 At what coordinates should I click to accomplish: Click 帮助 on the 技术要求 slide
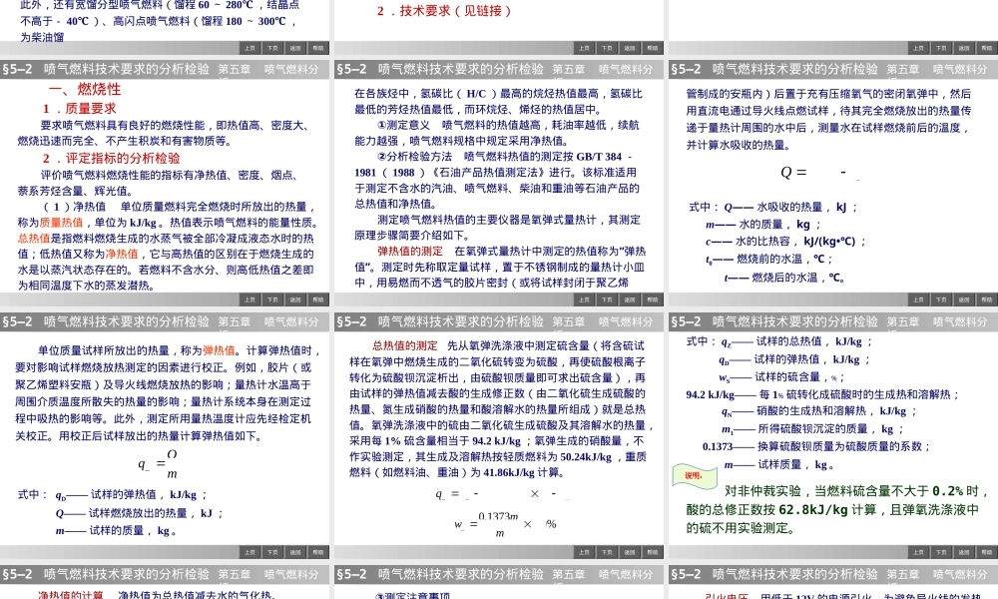point(653,48)
